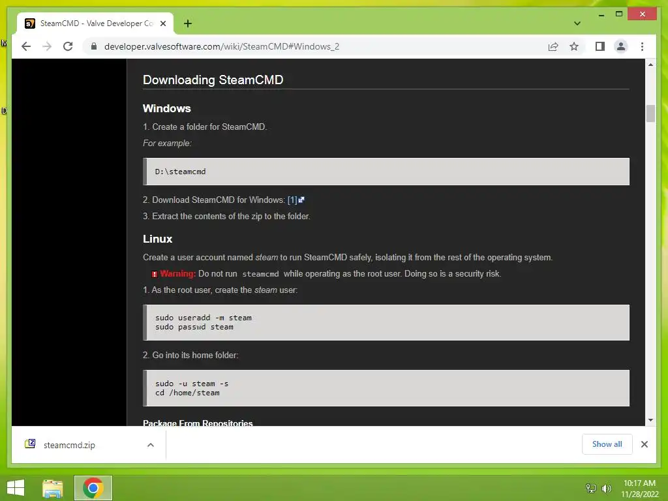Close the SteamCMD tab

point(162,23)
